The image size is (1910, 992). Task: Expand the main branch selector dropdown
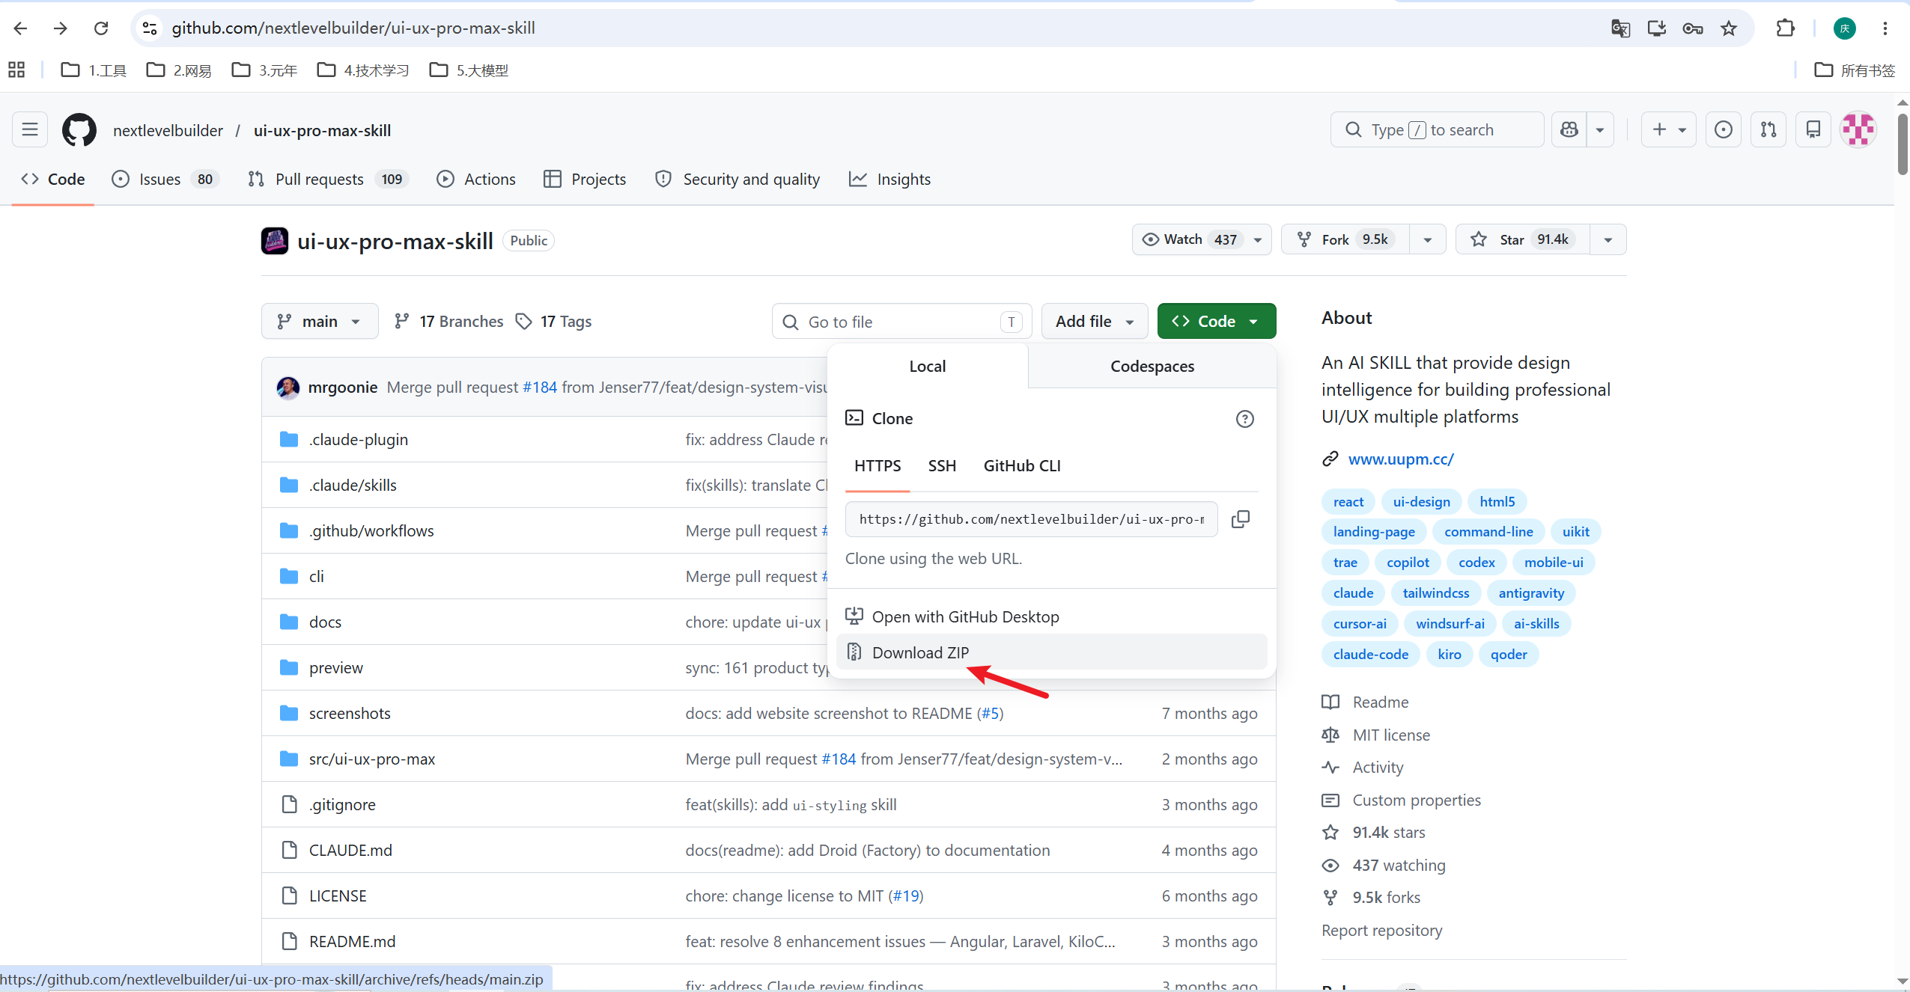coord(320,322)
